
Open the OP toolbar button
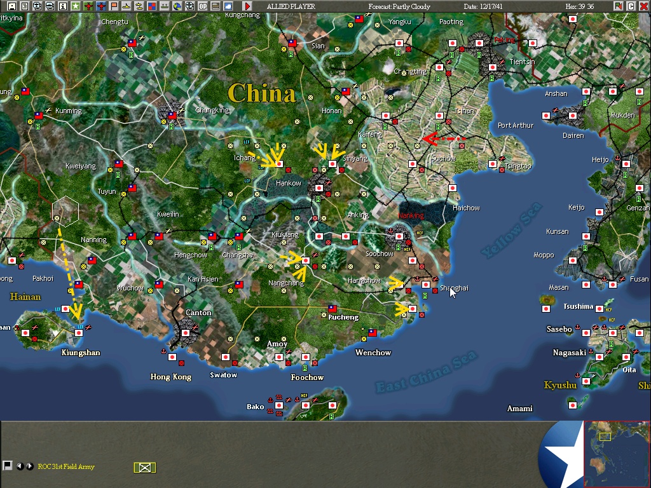point(203,6)
